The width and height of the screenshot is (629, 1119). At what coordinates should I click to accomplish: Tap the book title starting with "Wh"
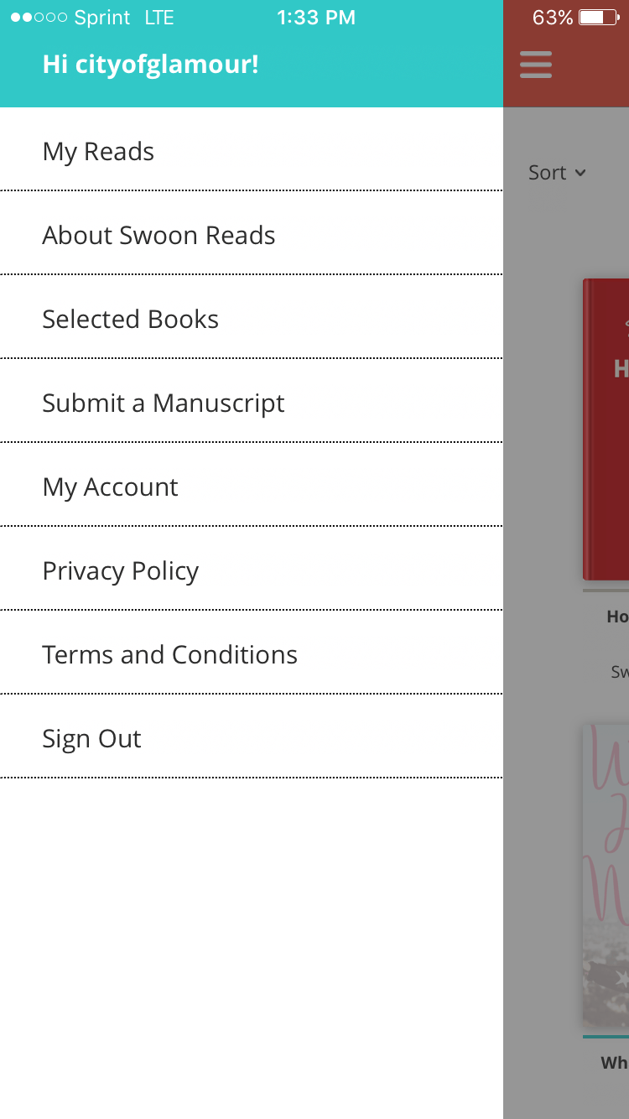pos(615,1063)
